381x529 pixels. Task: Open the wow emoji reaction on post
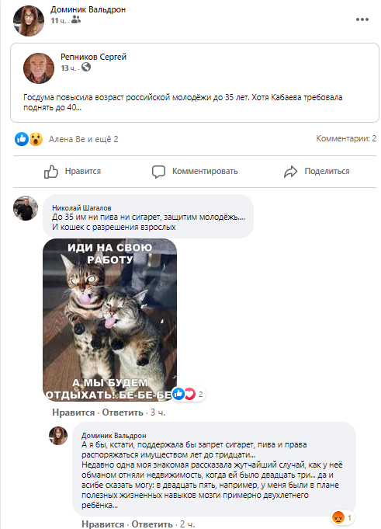(36, 139)
